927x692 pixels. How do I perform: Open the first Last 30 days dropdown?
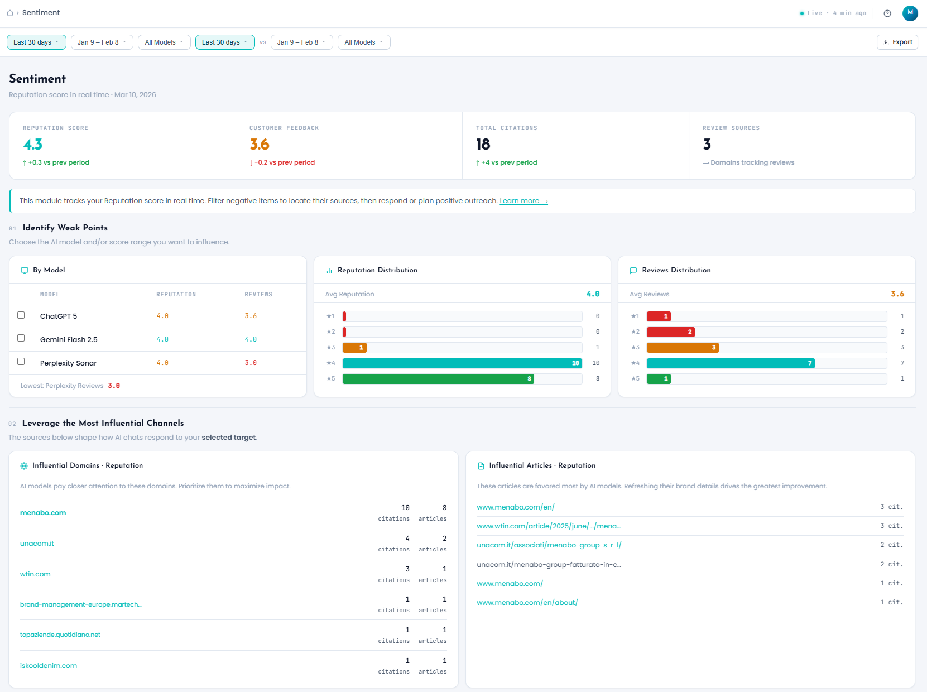click(36, 42)
